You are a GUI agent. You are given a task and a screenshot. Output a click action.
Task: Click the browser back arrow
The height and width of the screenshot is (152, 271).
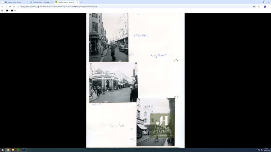pyautogui.click(x=2, y=7)
